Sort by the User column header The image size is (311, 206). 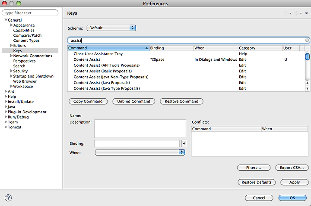point(291,48)
